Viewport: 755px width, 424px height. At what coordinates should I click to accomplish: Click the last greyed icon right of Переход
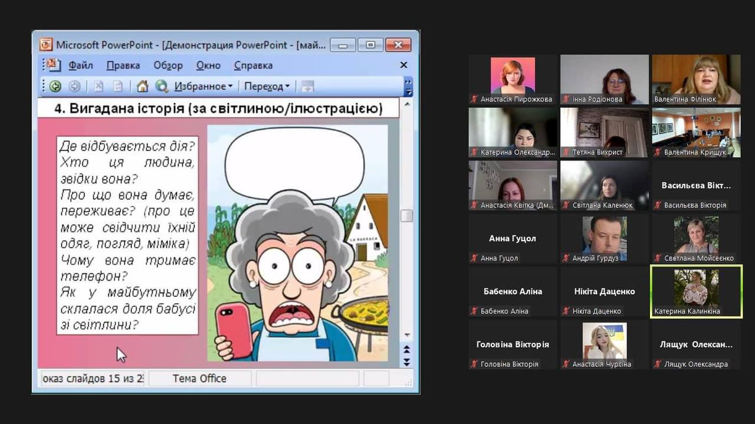307,87
